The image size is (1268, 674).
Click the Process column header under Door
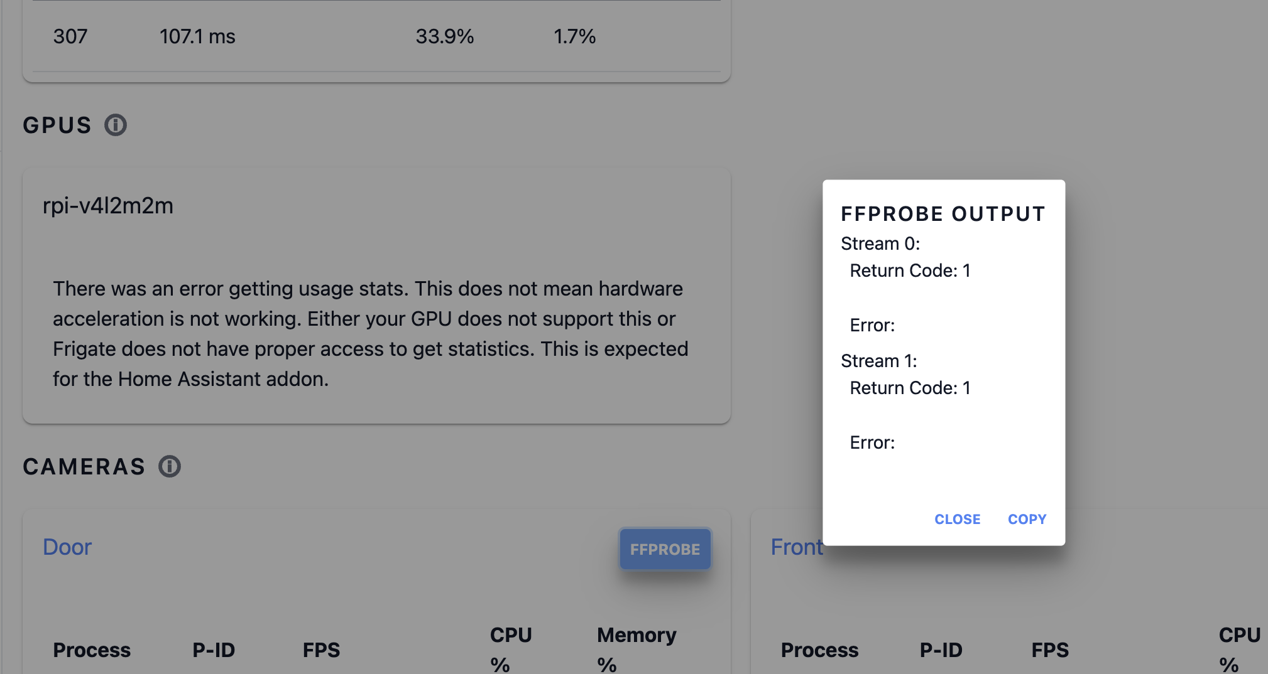[x=92, y=650]
